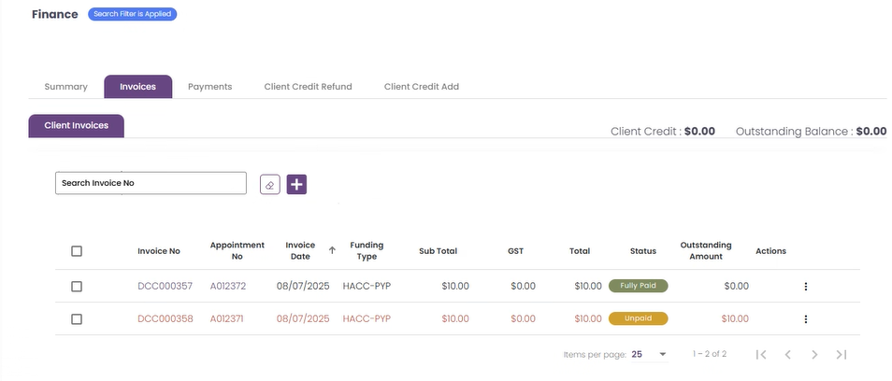Click the Search Invoice No field
Viewport: 892px width, 381px height.
(x=151, y=183)
